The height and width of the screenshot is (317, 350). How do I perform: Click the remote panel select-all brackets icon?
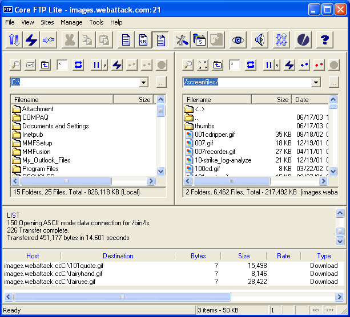(203, 65)
